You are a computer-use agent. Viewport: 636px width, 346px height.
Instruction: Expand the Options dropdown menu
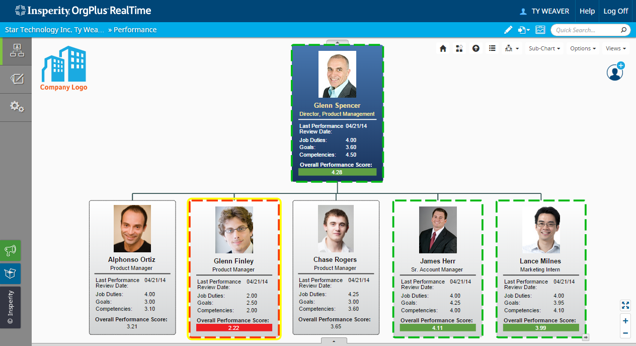pos(583,49)
